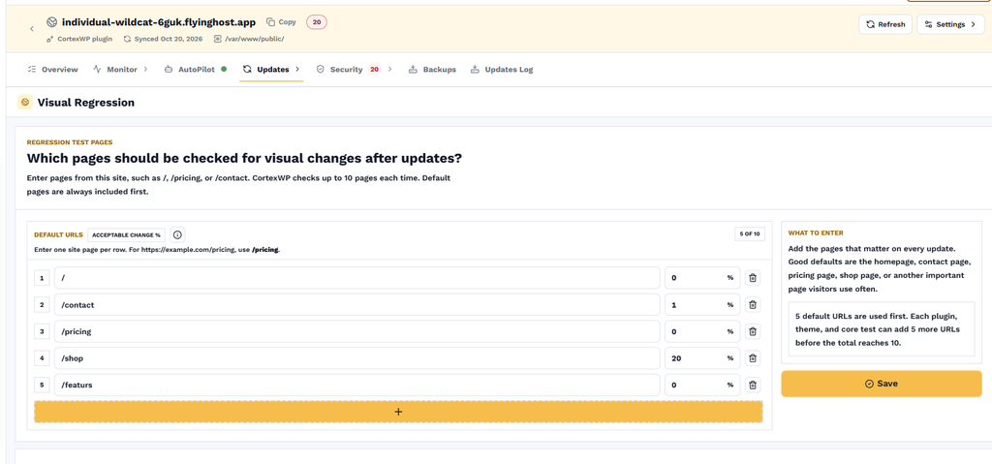
Task: Edit the /contact URL field
Action: pyautogui.click(x=357, y=304)
